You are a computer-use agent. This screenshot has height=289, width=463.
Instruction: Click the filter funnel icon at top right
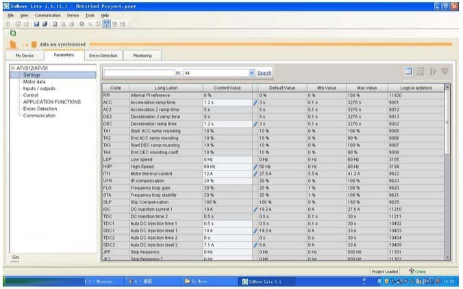coord(445,71)
